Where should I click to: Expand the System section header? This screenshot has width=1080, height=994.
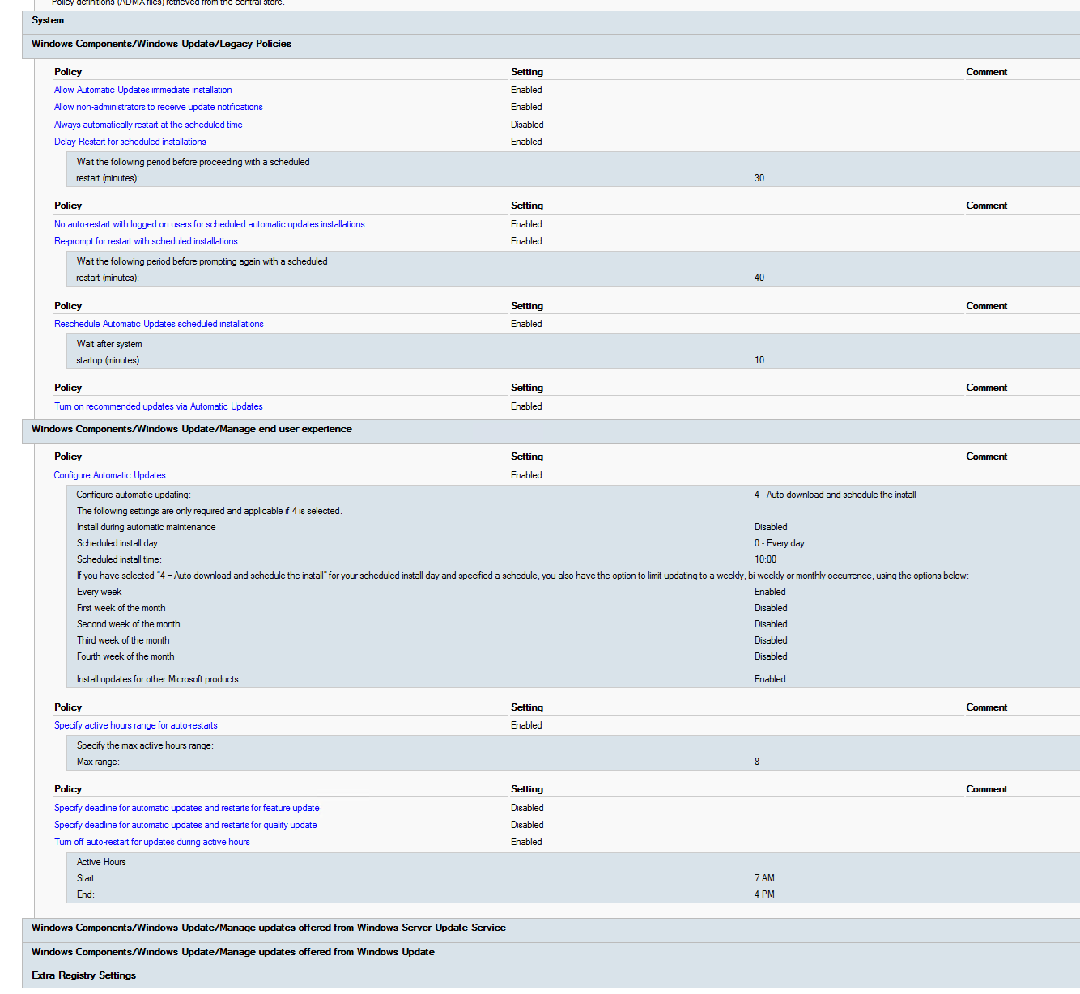click(551, 22)
